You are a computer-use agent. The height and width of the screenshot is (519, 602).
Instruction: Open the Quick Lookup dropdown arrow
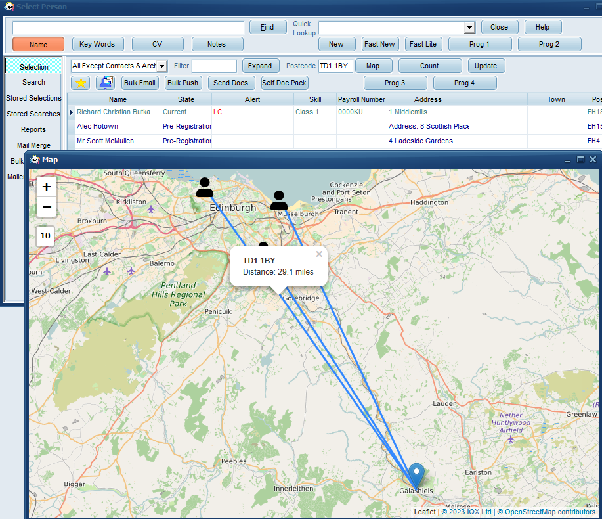click(469, 28)
